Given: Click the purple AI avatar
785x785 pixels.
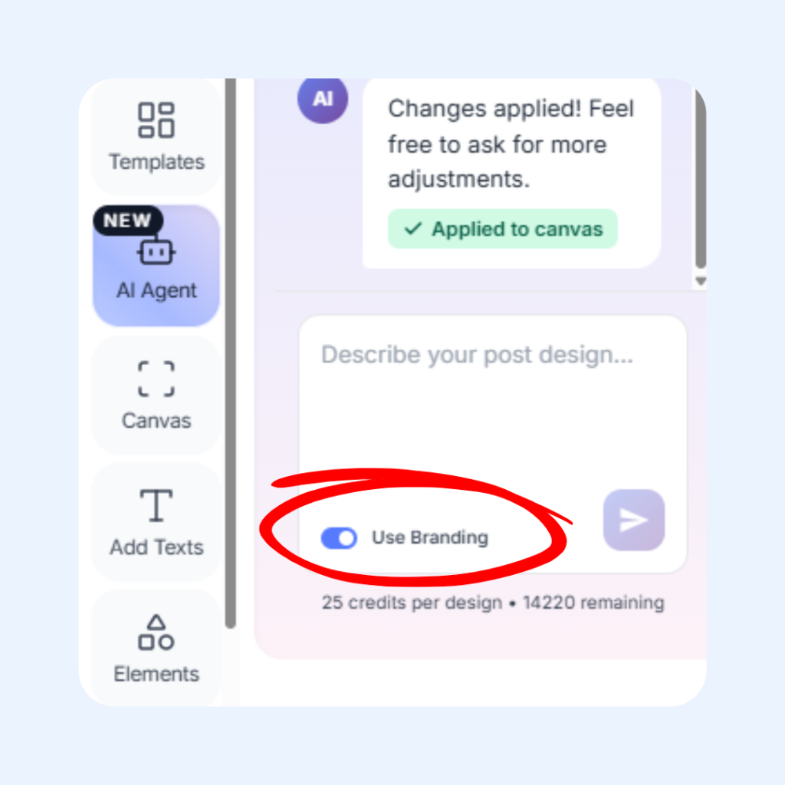Looking at the screenshot, I should tap(323, 99).
